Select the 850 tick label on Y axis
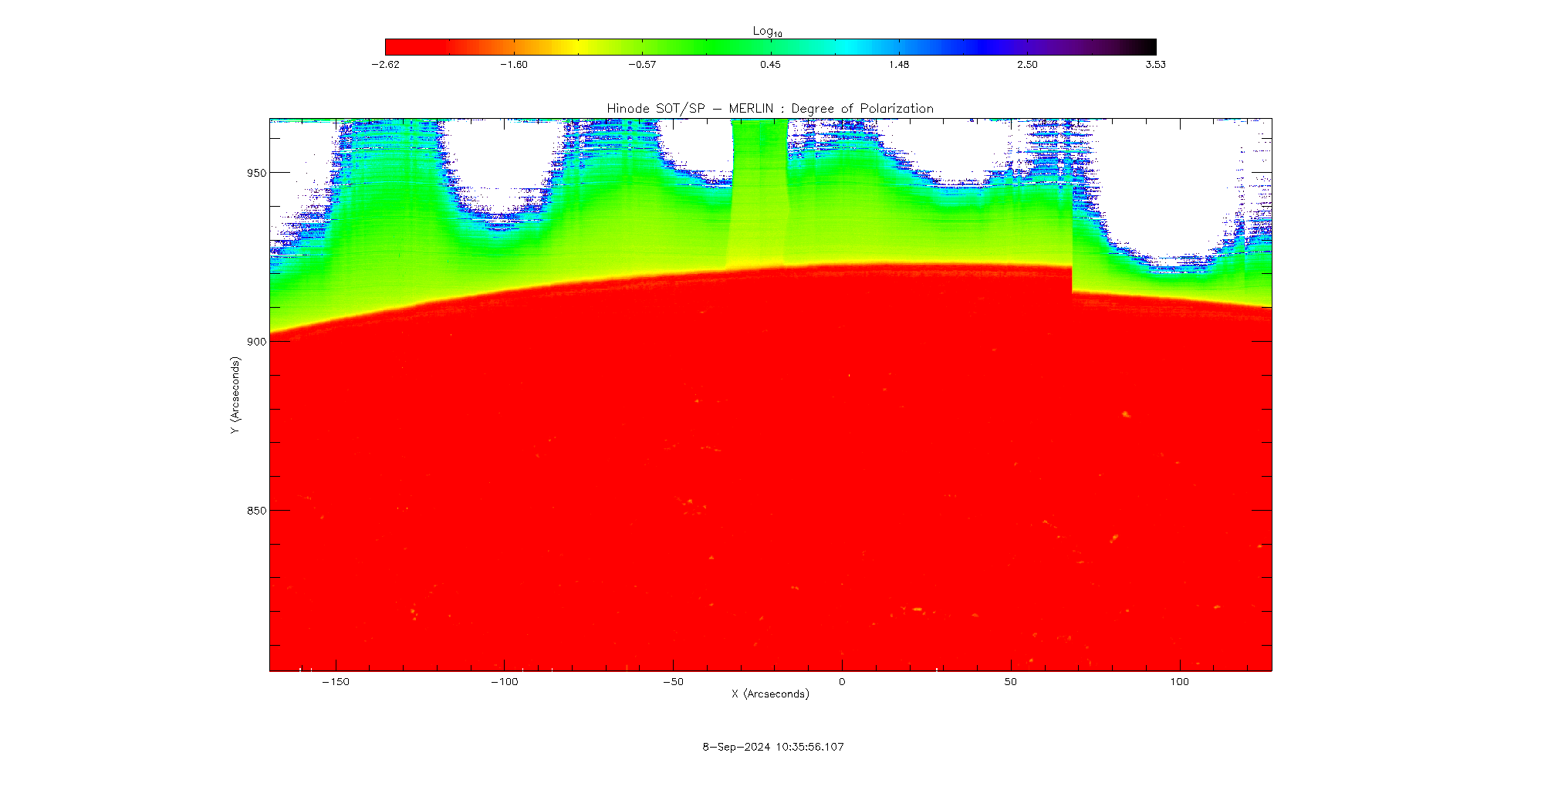The width and height of the screenshot is (1541, 790). point(256,511)
